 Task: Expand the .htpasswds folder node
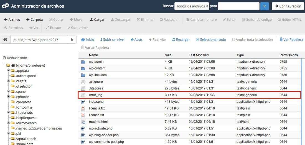[x=8, y=112]
